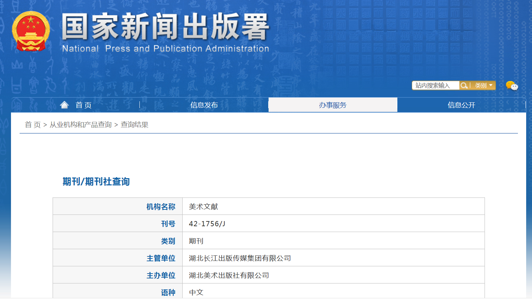The image size is (532, 299).
Task: Open the 查询结果 breadcrumb entry
Action: point(134,125)
